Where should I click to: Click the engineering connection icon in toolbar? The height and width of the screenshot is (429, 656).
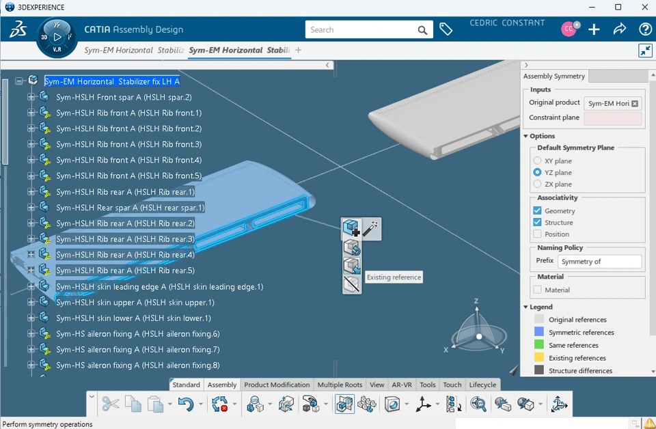255,404
